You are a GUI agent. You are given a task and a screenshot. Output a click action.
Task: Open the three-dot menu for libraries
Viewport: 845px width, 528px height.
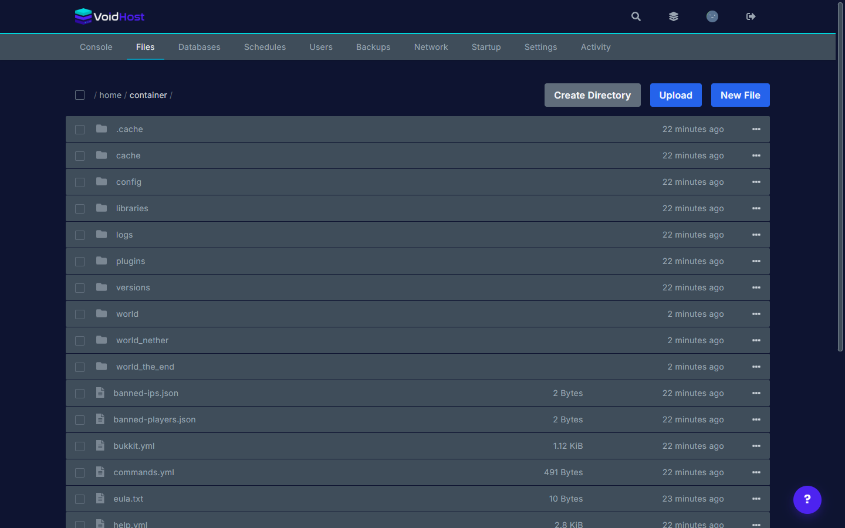(x=756, y=208)
